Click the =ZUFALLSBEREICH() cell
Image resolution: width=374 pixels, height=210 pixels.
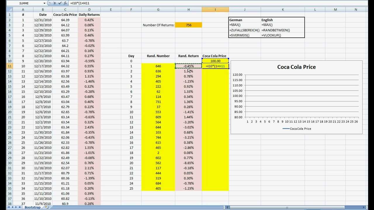245,30
